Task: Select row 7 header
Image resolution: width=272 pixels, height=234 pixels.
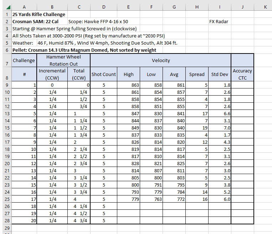Action: click(7, 60)
